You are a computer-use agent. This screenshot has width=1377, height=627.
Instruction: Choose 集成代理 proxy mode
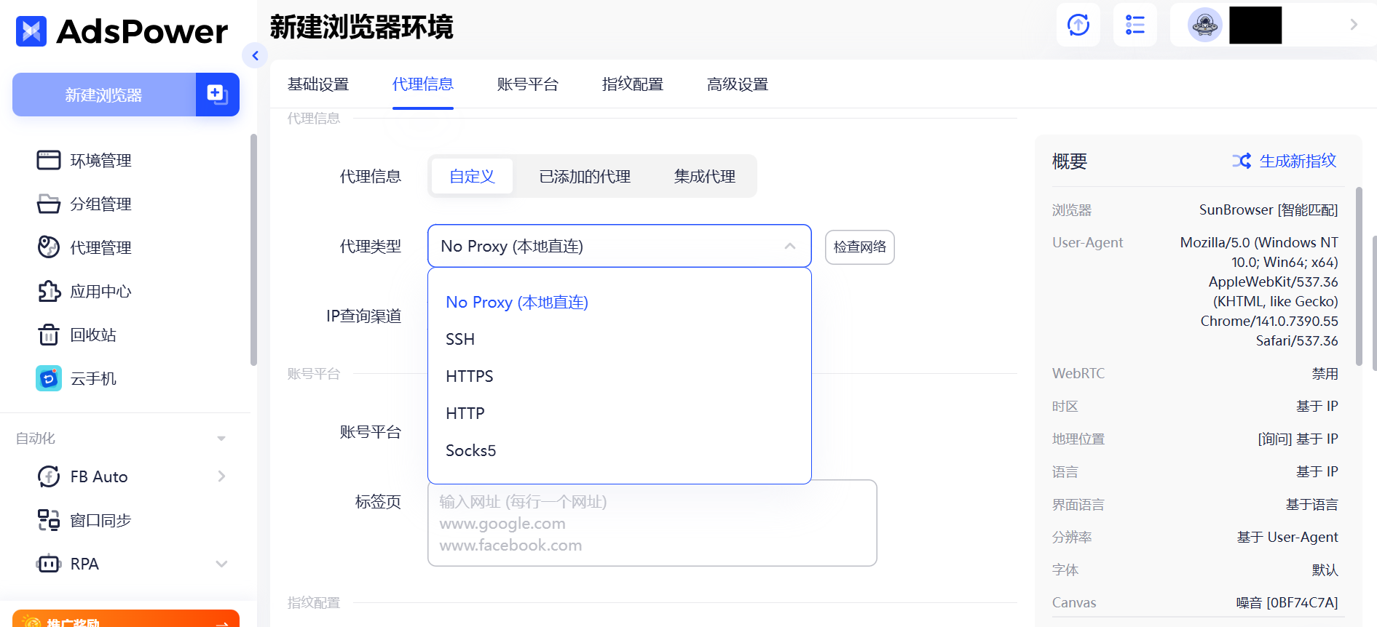point(705,176)
